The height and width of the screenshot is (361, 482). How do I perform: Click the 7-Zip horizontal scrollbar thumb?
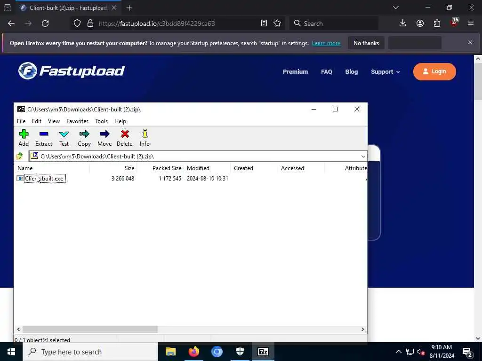click(x=90, y=329)
